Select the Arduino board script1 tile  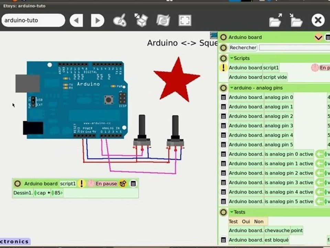(254, 68)
